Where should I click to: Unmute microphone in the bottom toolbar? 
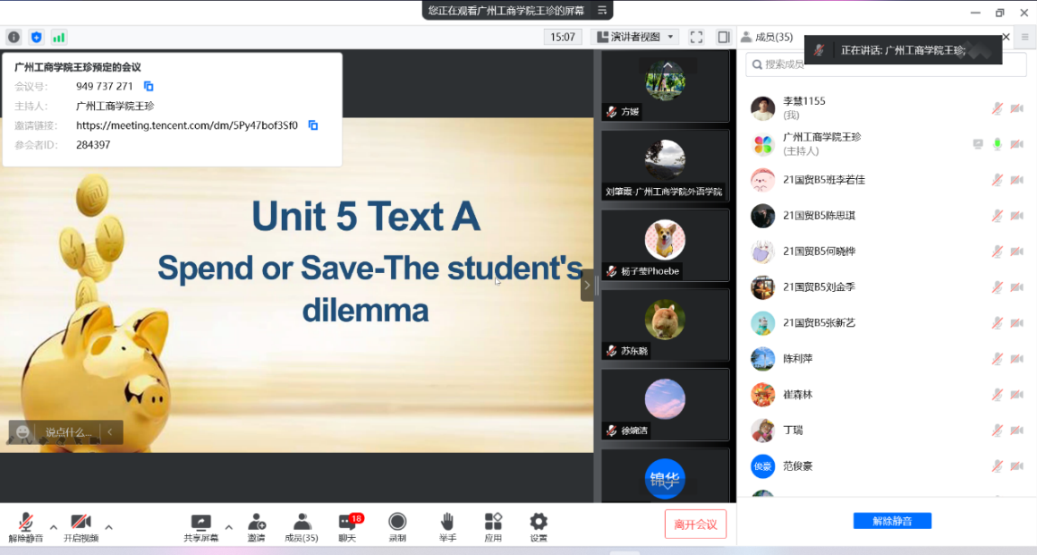(26, 526)
